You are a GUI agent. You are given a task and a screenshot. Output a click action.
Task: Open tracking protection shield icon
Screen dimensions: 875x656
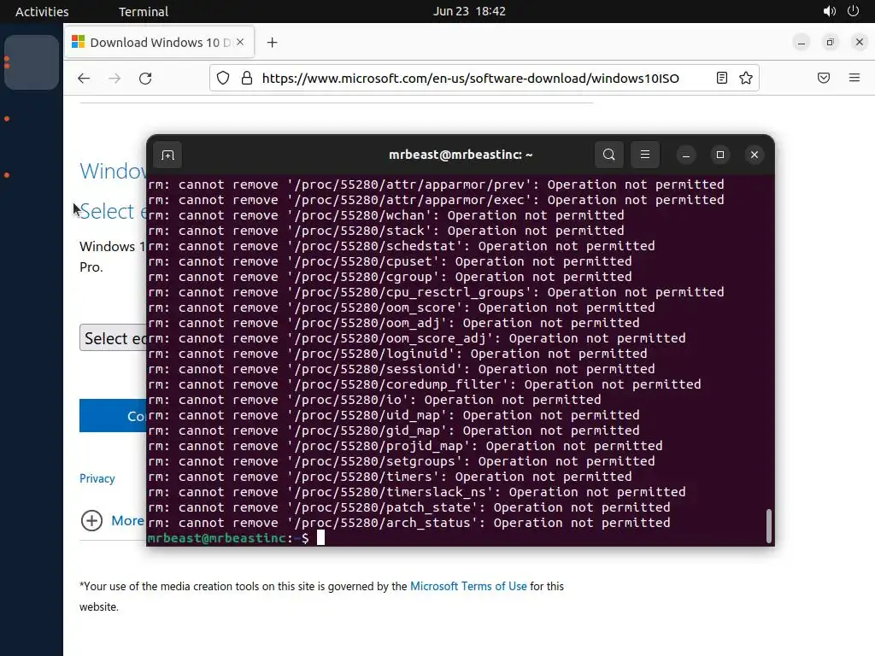[223, 78]
